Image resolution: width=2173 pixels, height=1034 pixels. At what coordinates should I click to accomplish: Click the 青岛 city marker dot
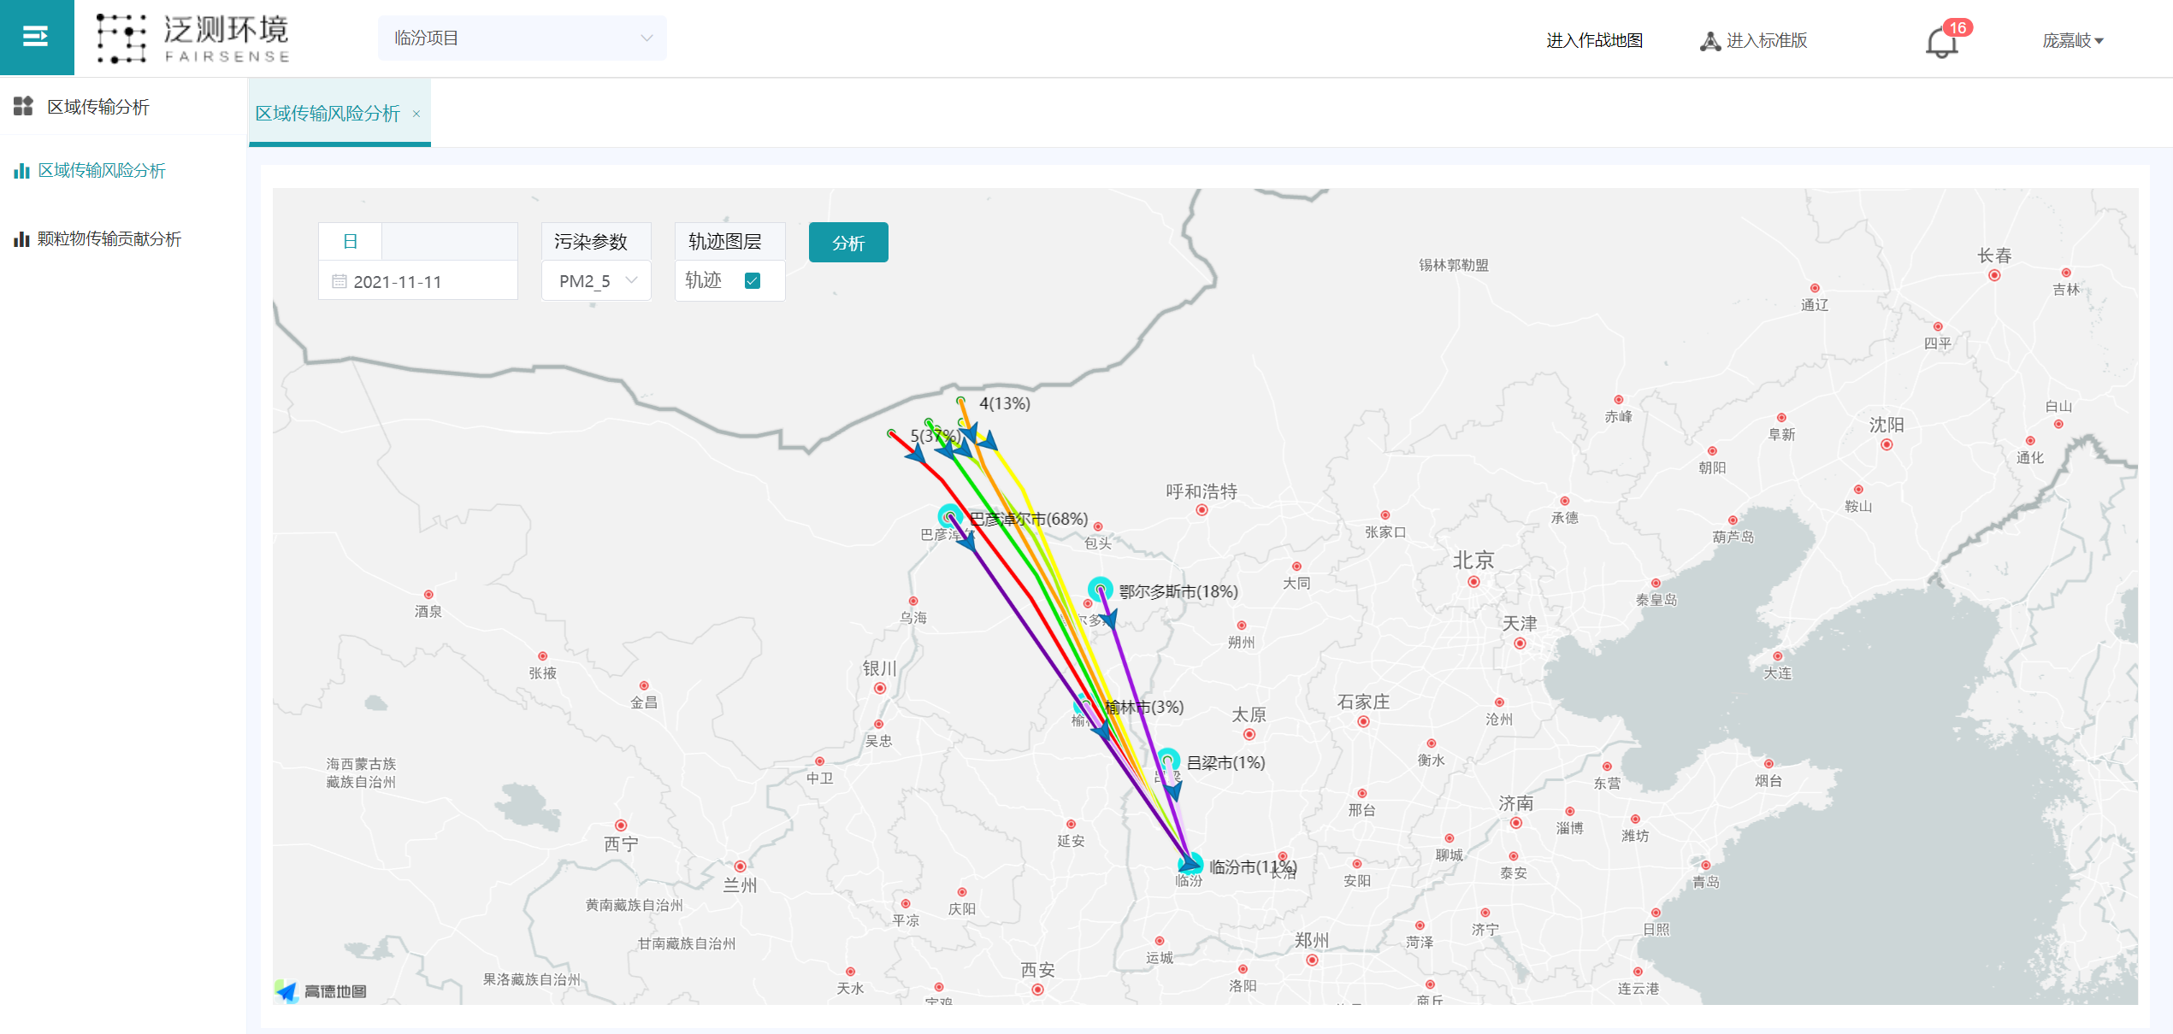(x=1706, y=866)
